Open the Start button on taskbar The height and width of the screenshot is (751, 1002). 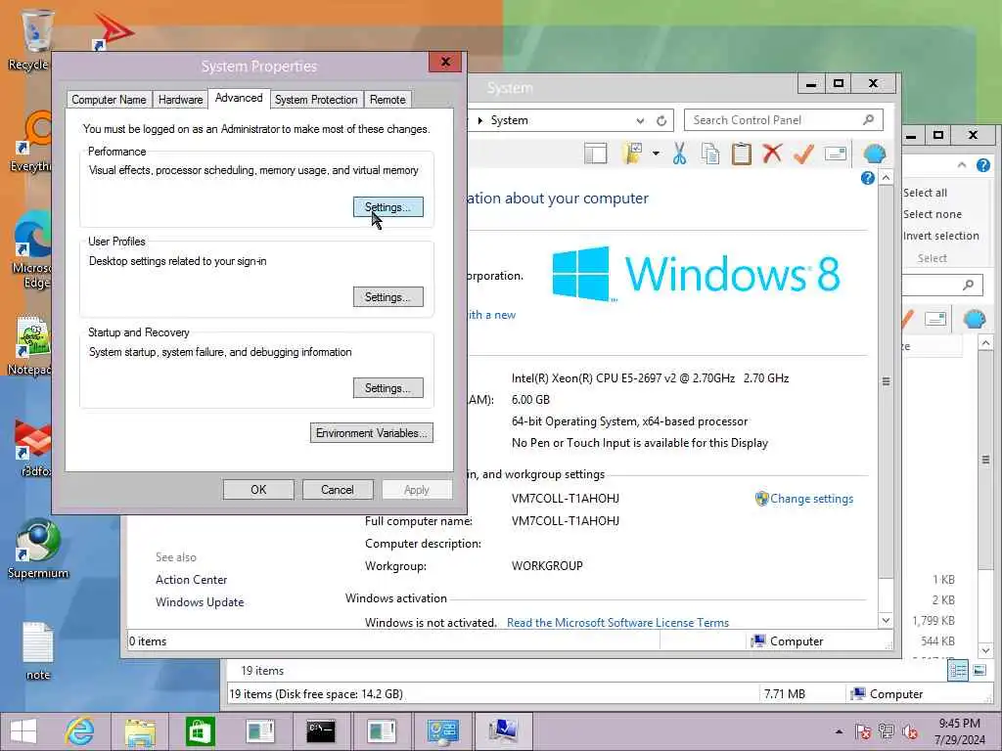coord(23,731)
